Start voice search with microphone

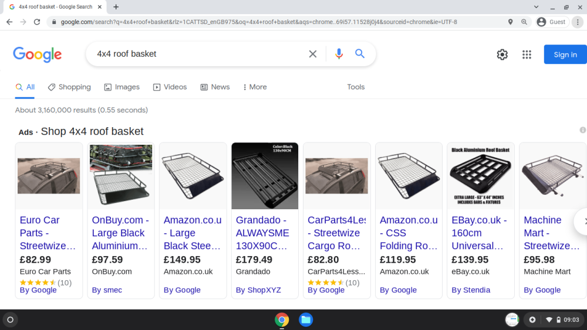pos(339,54)
